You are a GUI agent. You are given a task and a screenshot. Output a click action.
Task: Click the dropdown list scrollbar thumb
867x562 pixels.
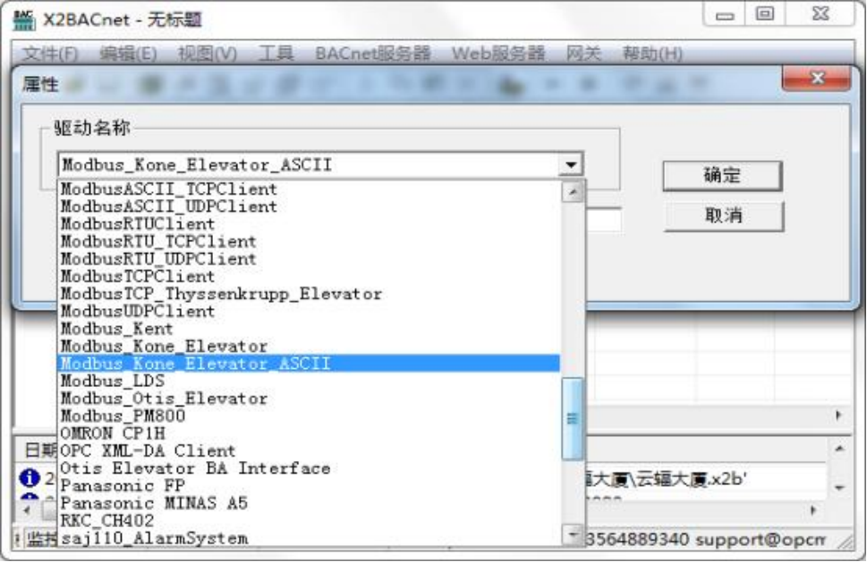tap(573, 419)
